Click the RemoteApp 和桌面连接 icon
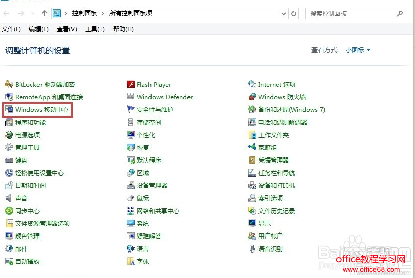This screenshot has width=415, height=278. click(x=9, y=97)
